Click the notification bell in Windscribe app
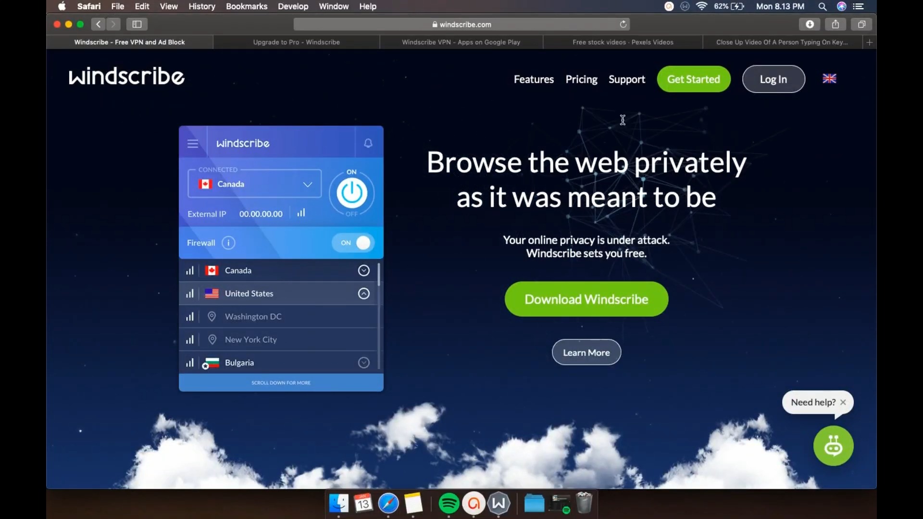 tap(368, 143)
